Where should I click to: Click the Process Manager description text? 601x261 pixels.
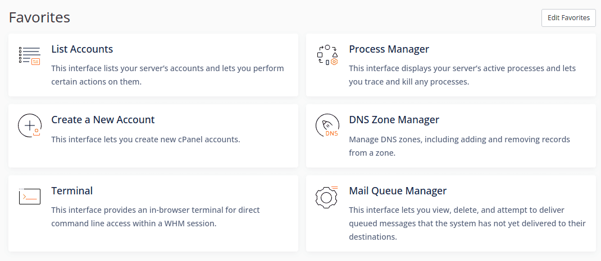tap(462, 75)
